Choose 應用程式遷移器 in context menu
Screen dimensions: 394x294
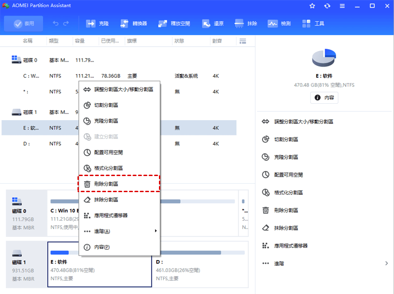click(x=120, y=215)
